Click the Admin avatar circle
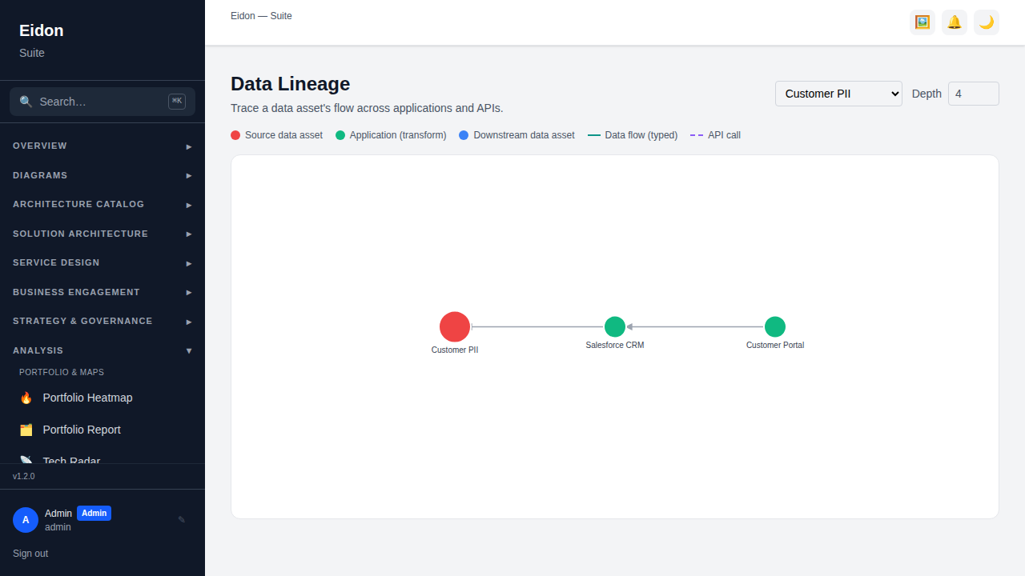The image size is (1025, 576). coord(26,520)
